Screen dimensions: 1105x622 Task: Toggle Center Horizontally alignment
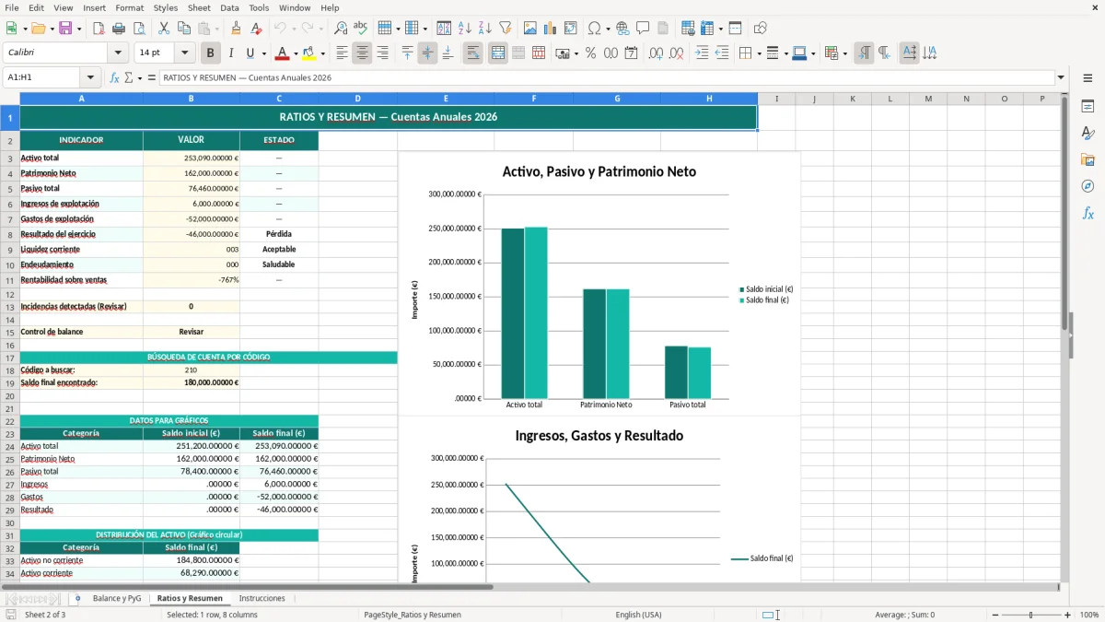(362, 53)
